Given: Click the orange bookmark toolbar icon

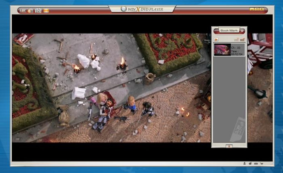Looking at the screenshot, I should pos(46,11).
